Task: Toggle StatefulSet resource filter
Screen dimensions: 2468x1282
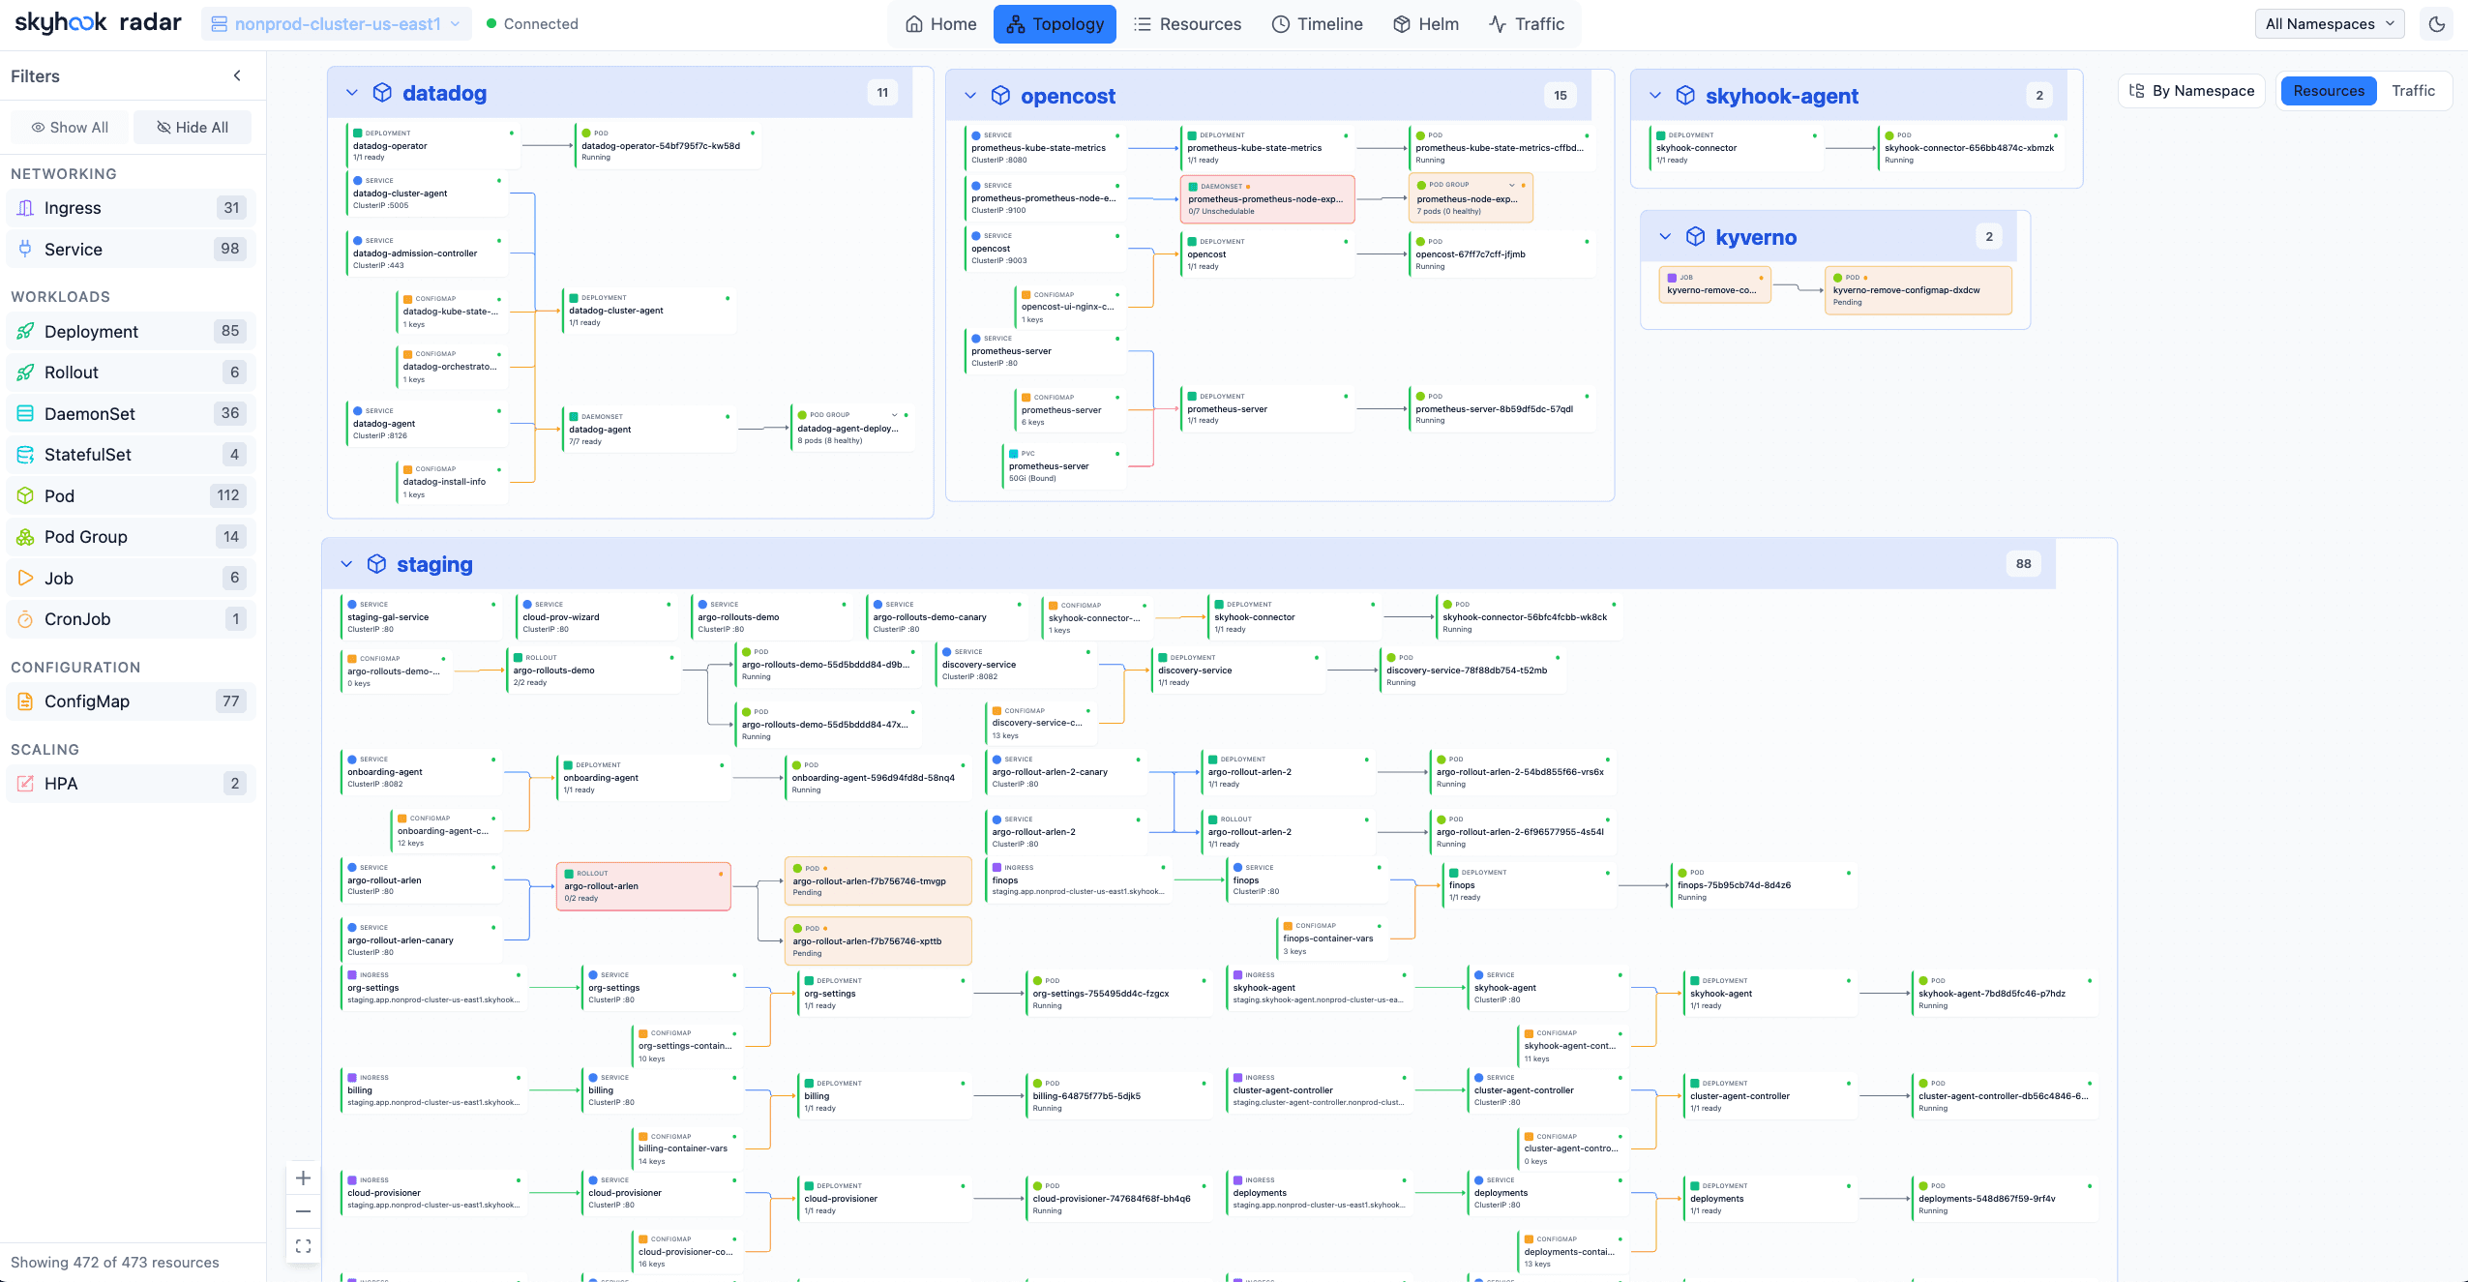Action: pyautogui.click(x=131, y=455)
